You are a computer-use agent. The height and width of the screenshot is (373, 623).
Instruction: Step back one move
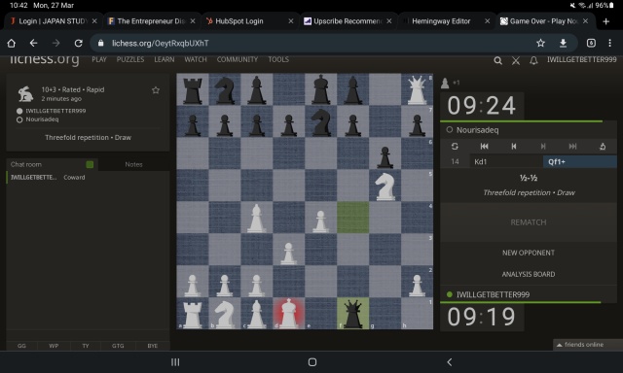[x=514, y=147]
